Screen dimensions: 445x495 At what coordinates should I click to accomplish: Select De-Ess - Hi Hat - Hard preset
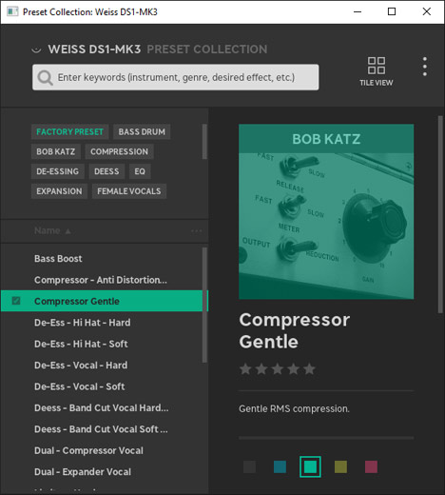[x=102, y=323]
